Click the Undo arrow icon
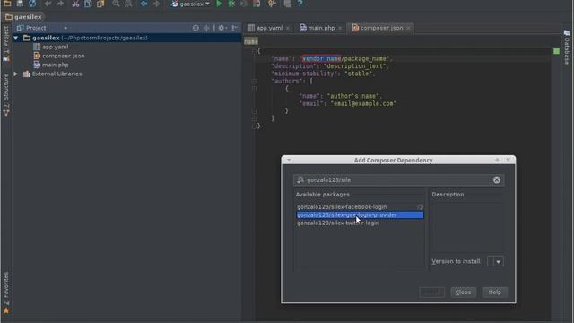The height and width of the screenshot is (323, 574). pos(48,4)
